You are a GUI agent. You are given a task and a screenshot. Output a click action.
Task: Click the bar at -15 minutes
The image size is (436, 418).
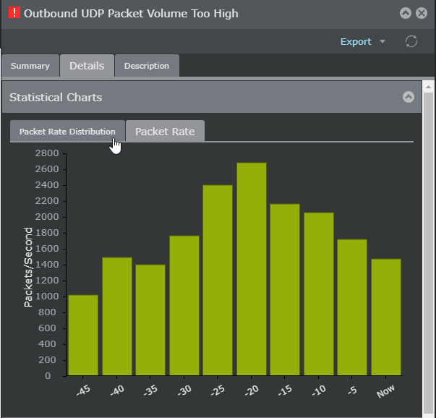[285, 289]
